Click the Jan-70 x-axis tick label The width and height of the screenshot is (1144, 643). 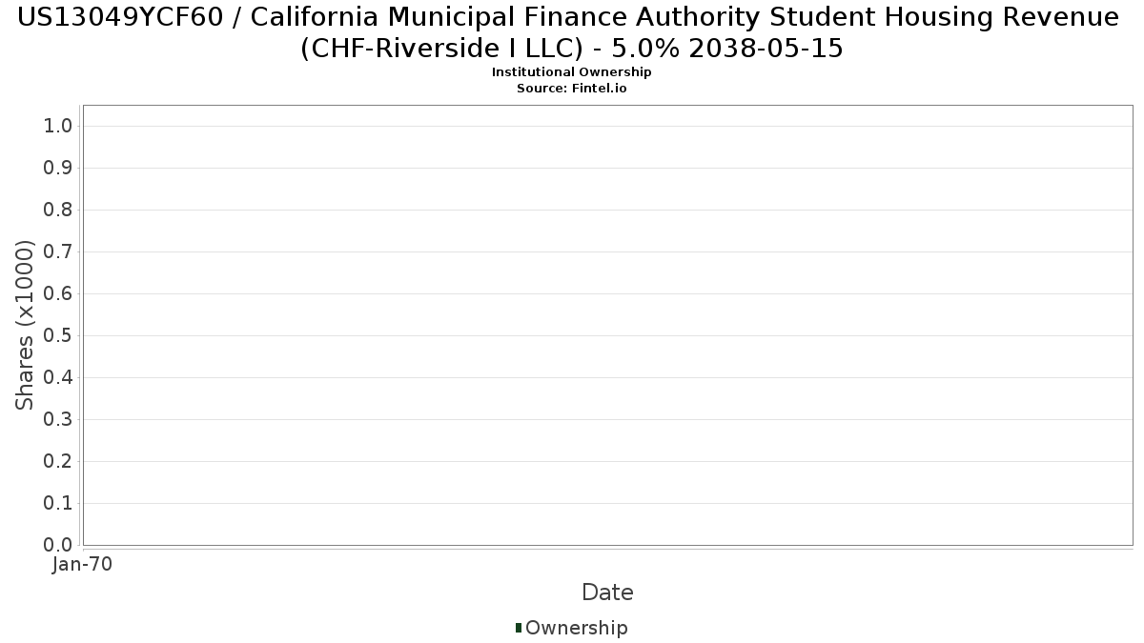point(83,564)
